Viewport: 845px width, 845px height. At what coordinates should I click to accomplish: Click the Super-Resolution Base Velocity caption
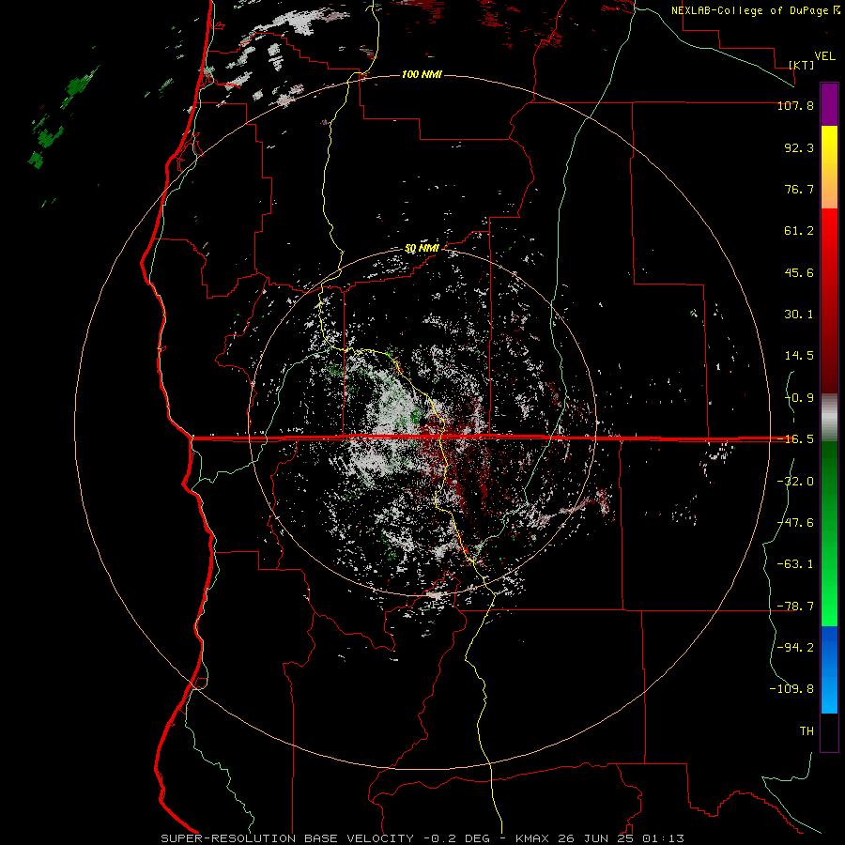(422, 838)
